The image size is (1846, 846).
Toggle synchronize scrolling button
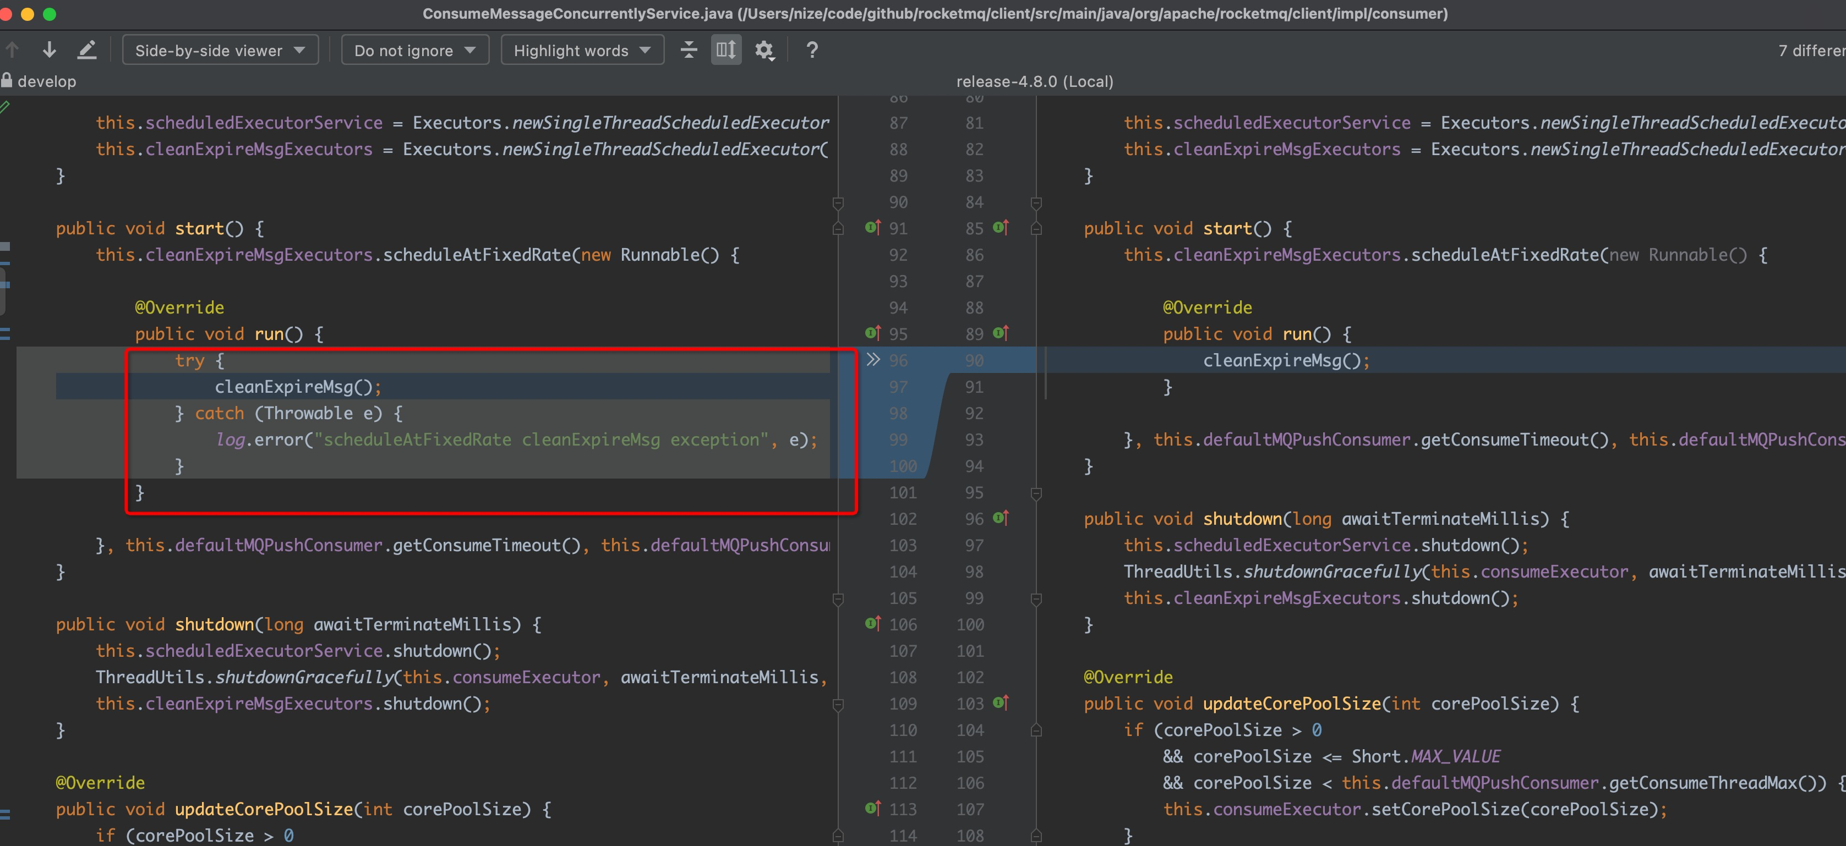pyautogui.click(x=726, y=50)
